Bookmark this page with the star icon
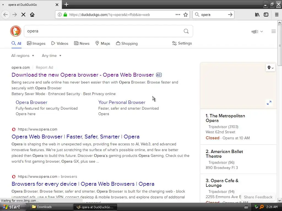Image resolution: width=282 pixels, height=211 pixels. pyautogui.click(x=186, y=15)
